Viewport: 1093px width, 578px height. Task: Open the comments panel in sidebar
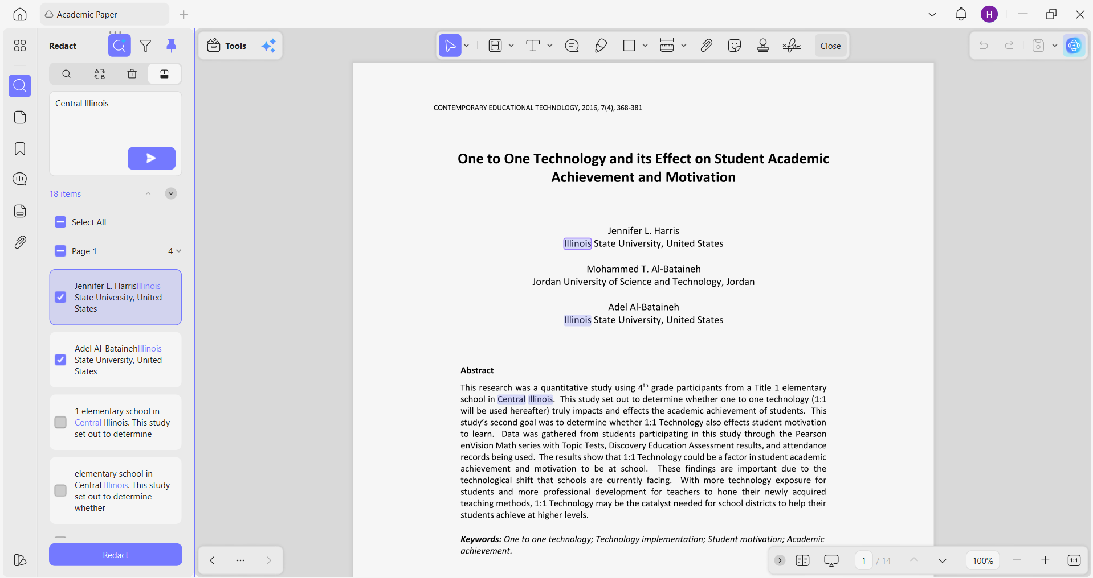(20, 180)
